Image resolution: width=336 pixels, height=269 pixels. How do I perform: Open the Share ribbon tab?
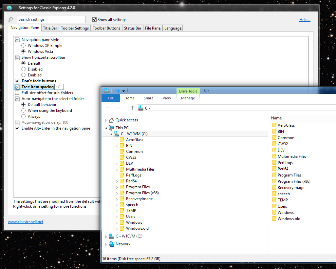point(148,98)
